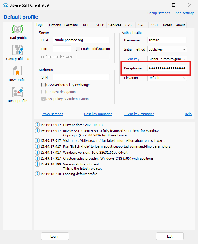Toggle Request delegation checkbox
This screenshot has height=244, width=198.
click(x=44, y=92)
